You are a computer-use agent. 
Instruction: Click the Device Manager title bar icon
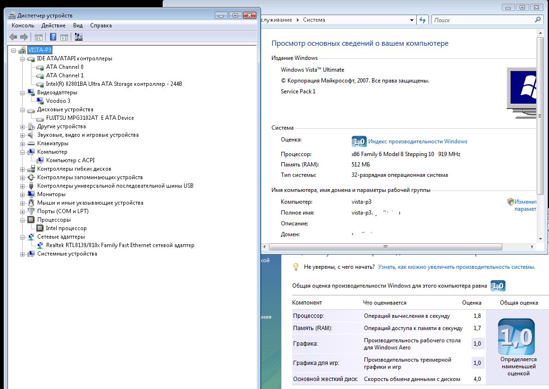[11, 16]
